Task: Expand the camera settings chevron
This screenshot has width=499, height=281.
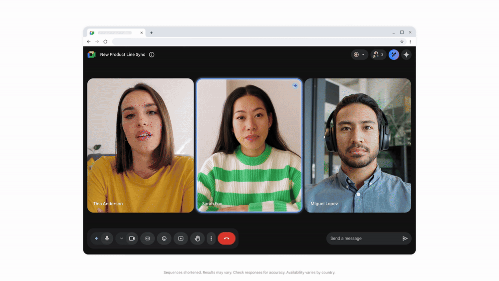Action: click(121, 239)
